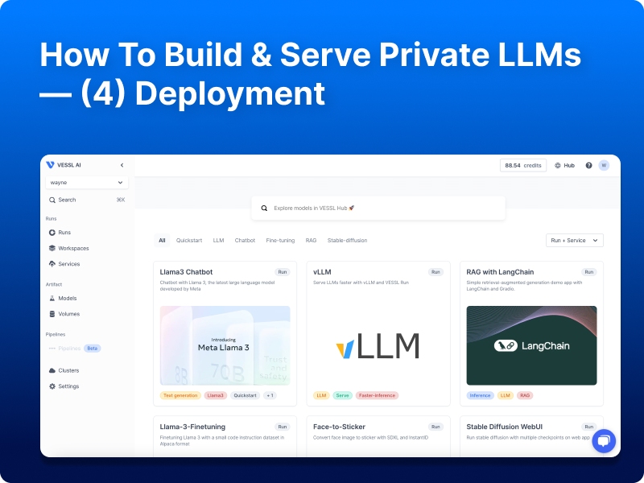Viewport: 644px width, 483px height.
Task: Run the RAG with LangChain demo
Action: point(588,271)
